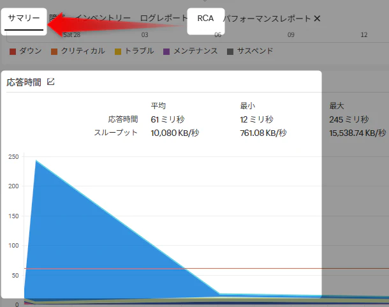Click the 応答時間 panel title
389x307 pixels.
[x=24, y=82]
